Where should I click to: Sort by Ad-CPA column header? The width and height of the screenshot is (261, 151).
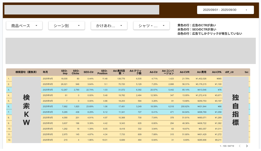[216, 72]
